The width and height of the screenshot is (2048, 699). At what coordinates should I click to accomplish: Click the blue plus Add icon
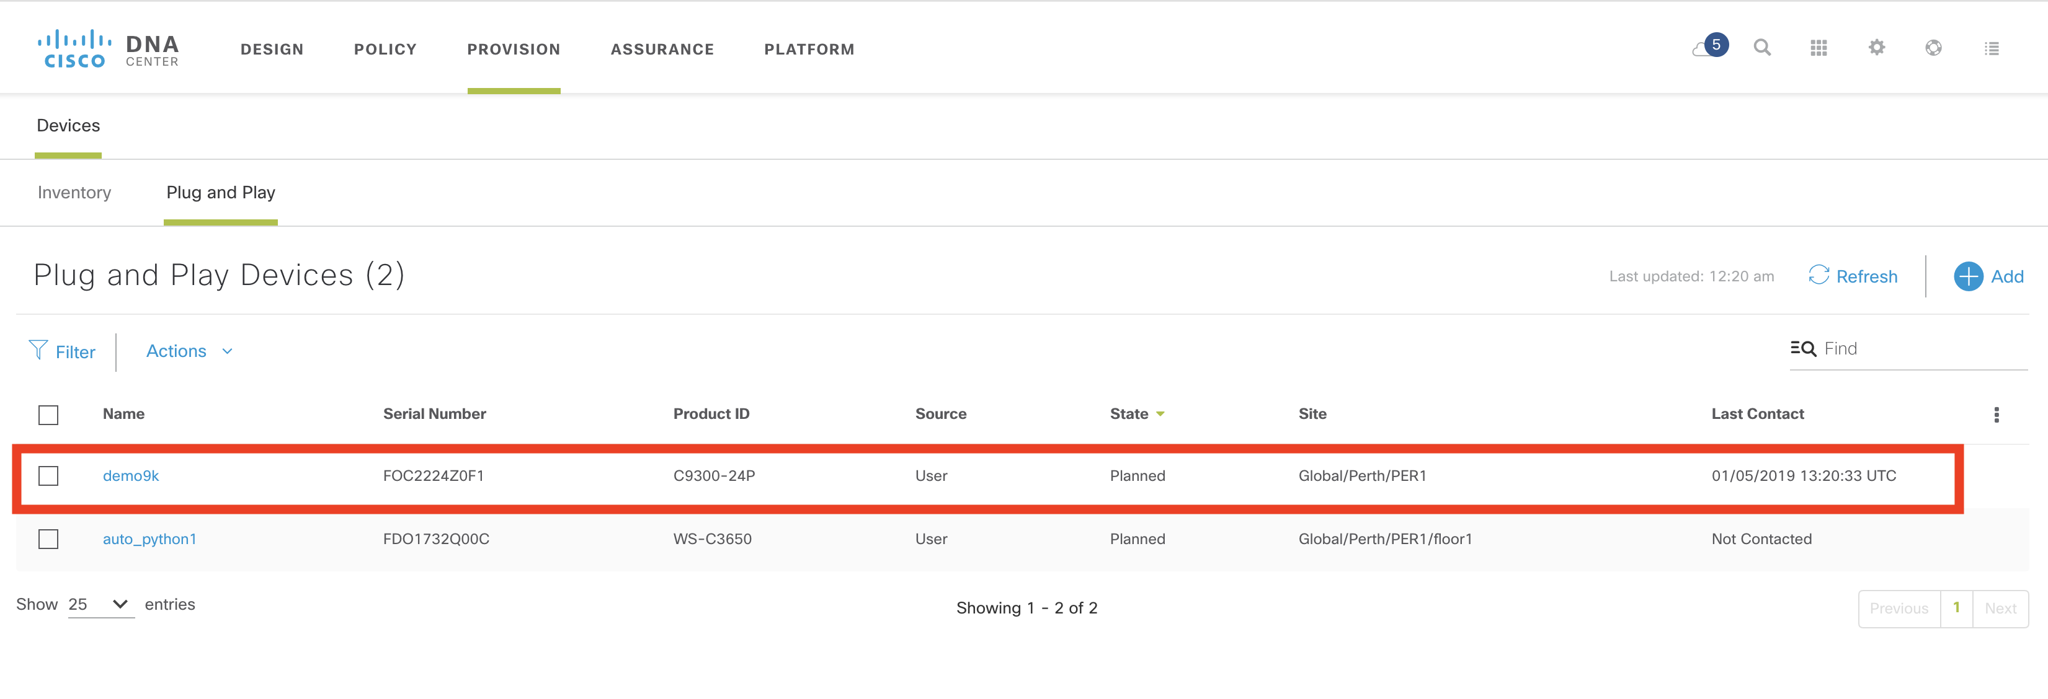click(x=1968, y=276)
